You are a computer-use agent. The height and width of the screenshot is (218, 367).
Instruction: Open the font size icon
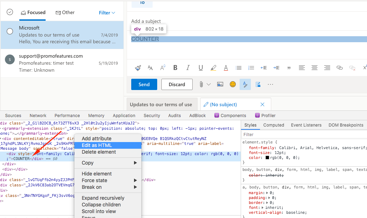[x=150, y=68]
